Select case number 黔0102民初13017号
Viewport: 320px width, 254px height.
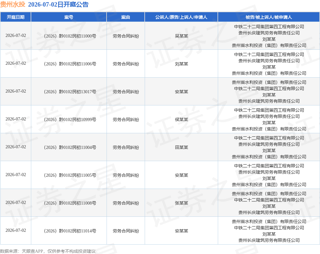click(x=70, y=92)
